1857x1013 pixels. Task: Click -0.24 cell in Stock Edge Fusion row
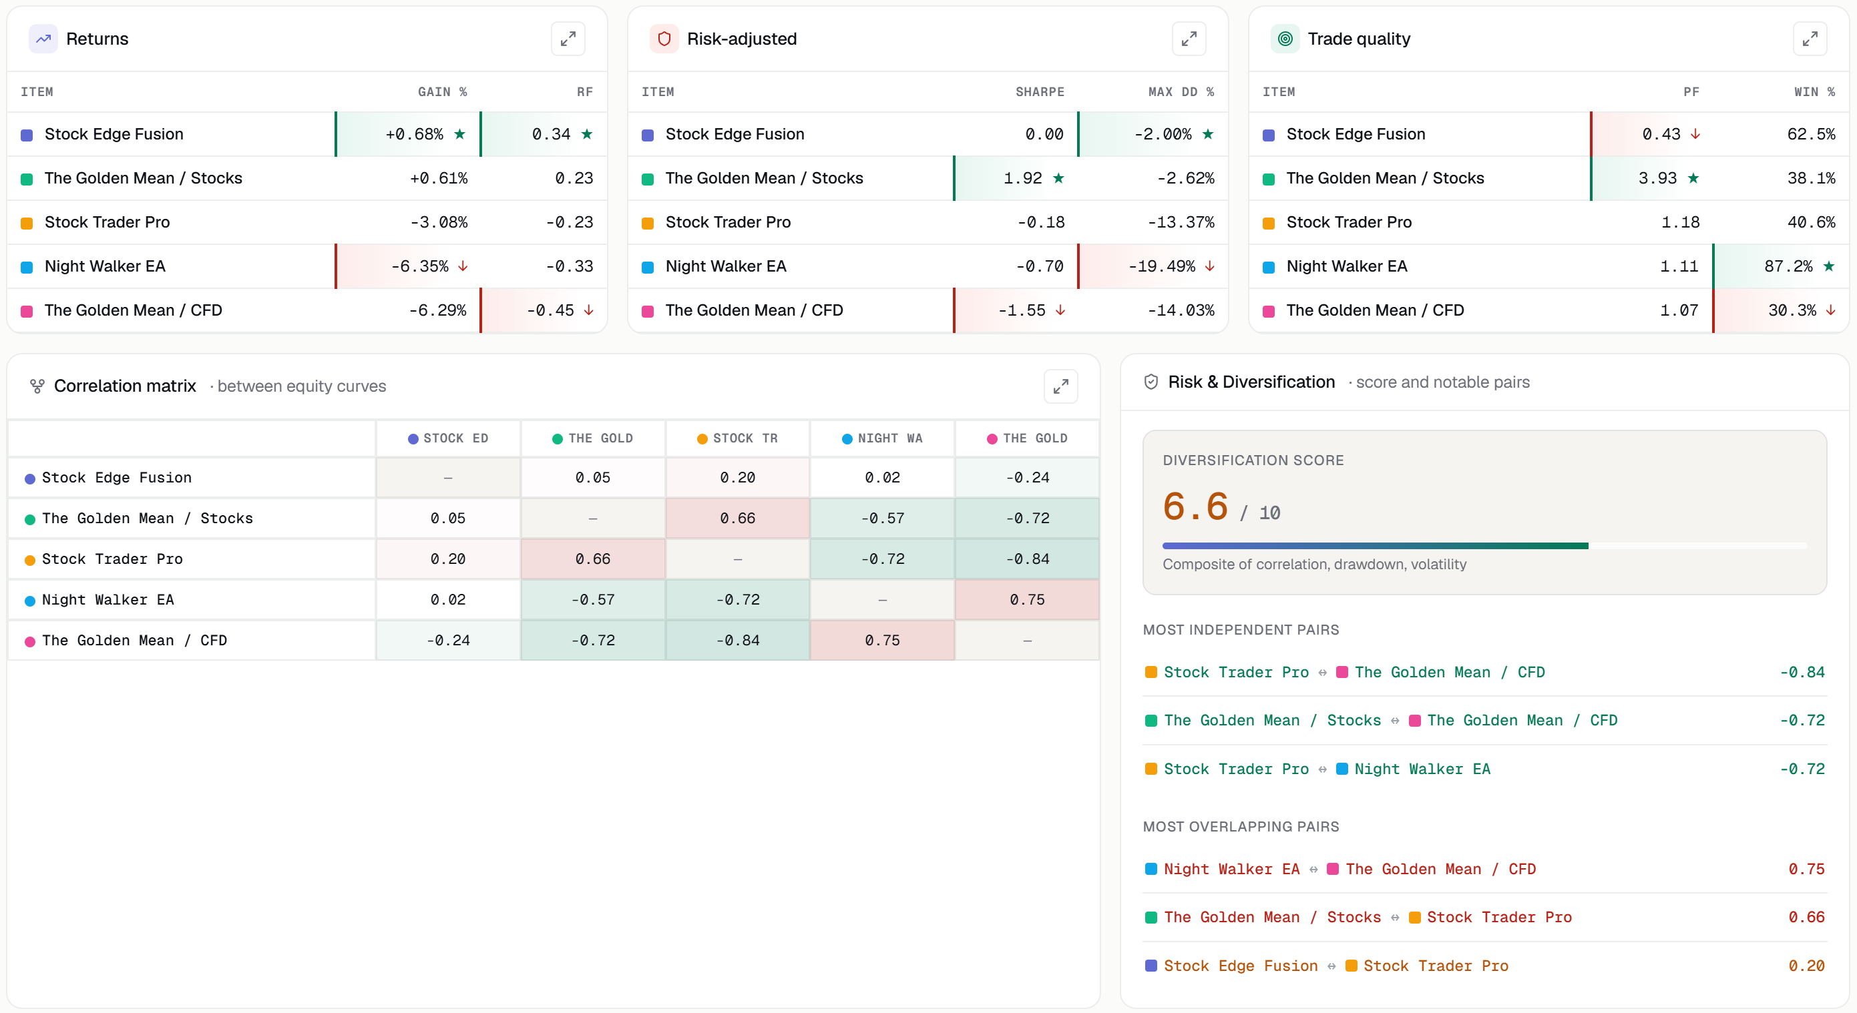[x=1027, y=478]
